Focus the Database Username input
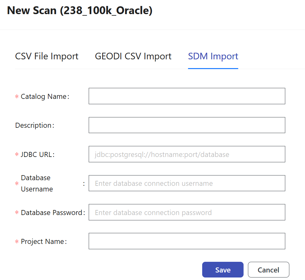305x280 pixels. (x=187, y=183)
